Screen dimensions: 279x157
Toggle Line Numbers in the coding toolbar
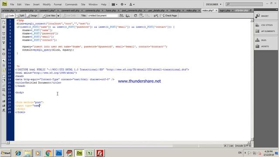click(4, 61)
